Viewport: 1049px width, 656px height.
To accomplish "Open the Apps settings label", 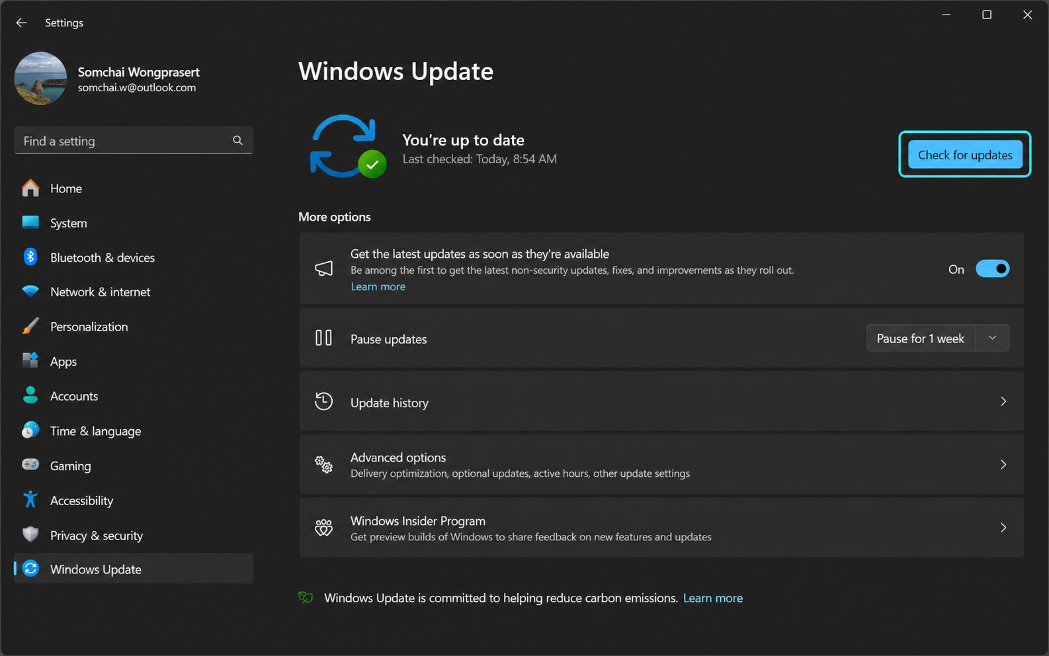I will (63, 361).
